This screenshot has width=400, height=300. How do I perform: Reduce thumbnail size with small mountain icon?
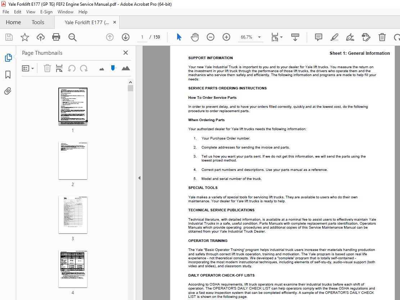pyautogui.click(x=102, y=69)
